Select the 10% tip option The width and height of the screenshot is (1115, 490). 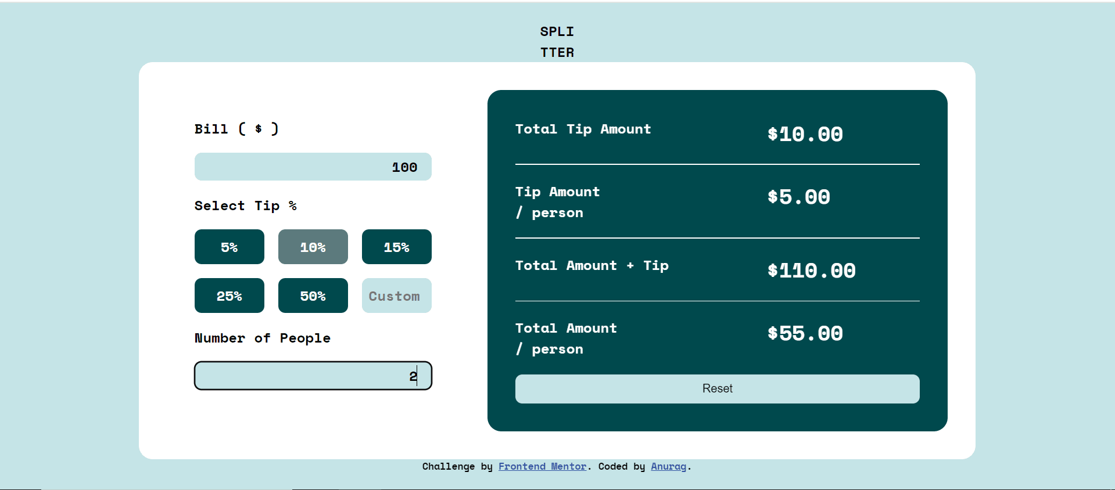pyautogui.click(x=313, y=247)
